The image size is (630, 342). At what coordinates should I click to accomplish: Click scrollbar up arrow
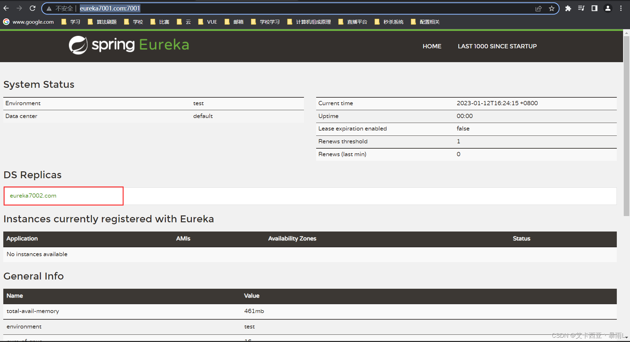coord(626,33)
